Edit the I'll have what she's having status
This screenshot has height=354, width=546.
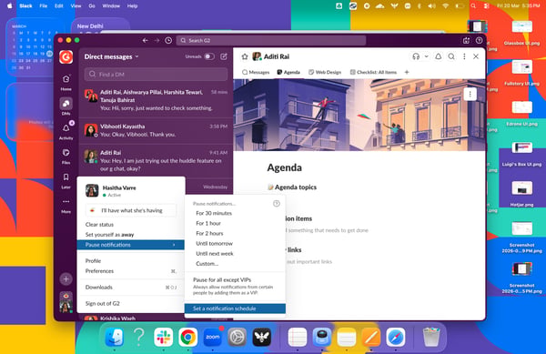(x=130, y=210)
